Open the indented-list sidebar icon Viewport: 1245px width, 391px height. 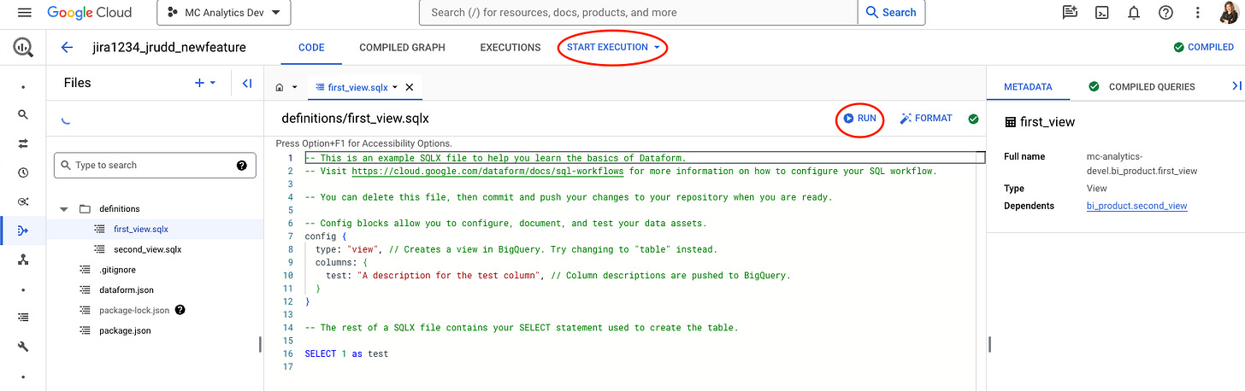point(23,318)
